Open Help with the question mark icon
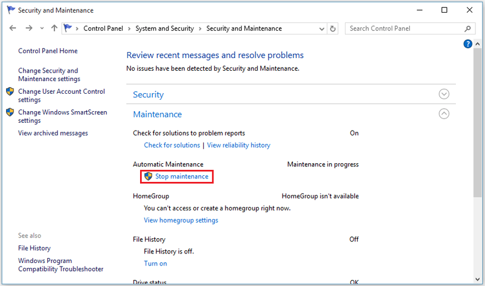 [x=467, y=44]
